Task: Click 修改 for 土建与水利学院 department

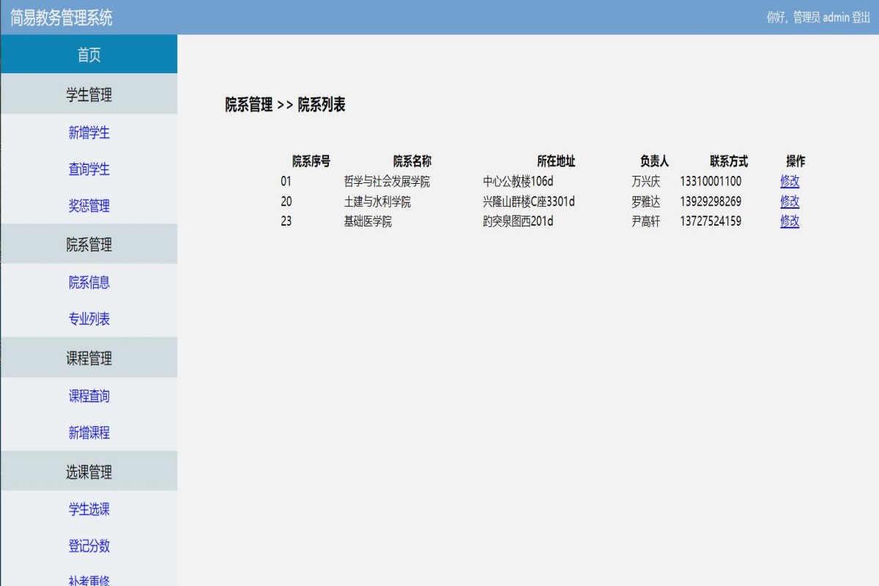Action: point(790,201)
